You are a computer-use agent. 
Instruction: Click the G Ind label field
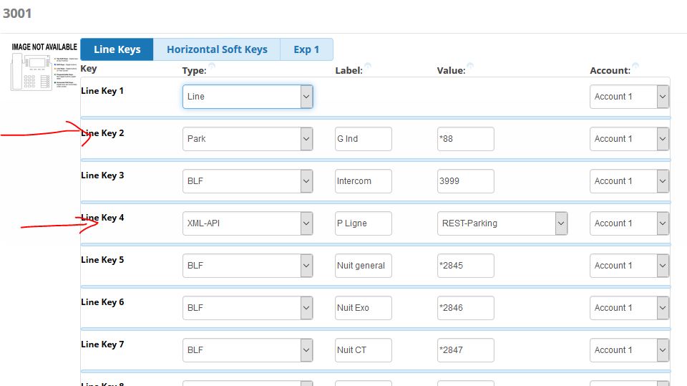click(x=364, y=139)
